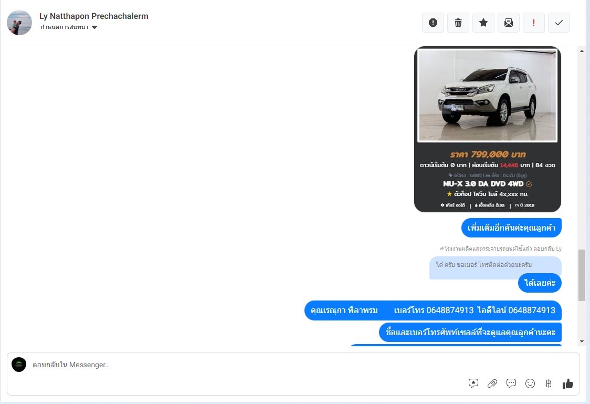
Task: Click the reply note ตอบกลับ Ly text
Action: 500,248
